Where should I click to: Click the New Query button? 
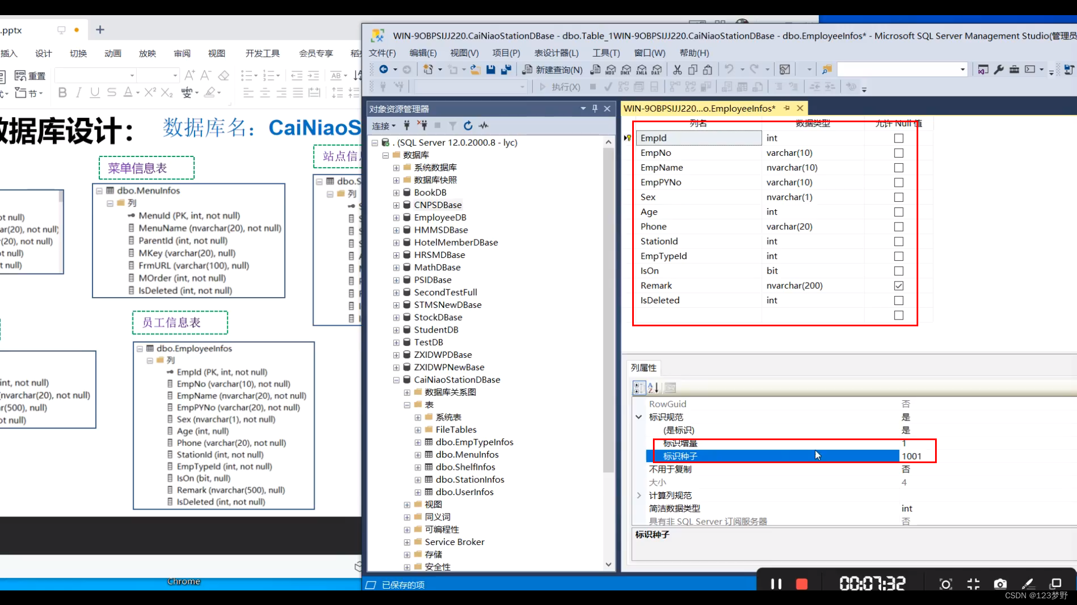pos(553,70)
